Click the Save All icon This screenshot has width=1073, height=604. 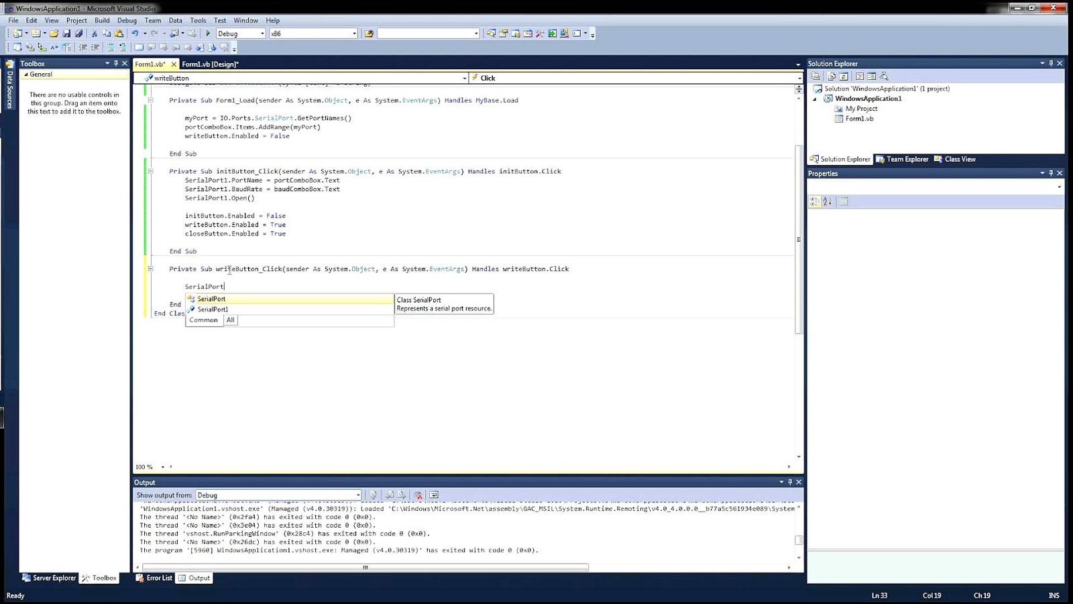click(78, 34)
